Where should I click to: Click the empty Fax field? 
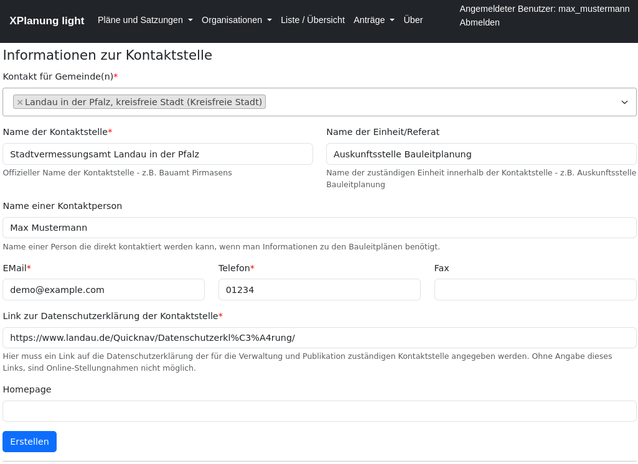tap(535, 290)
